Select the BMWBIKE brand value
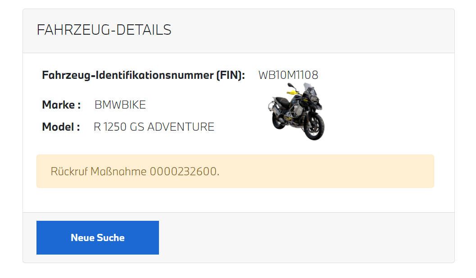Screen dimensions: 476x278 pos(120,105)
